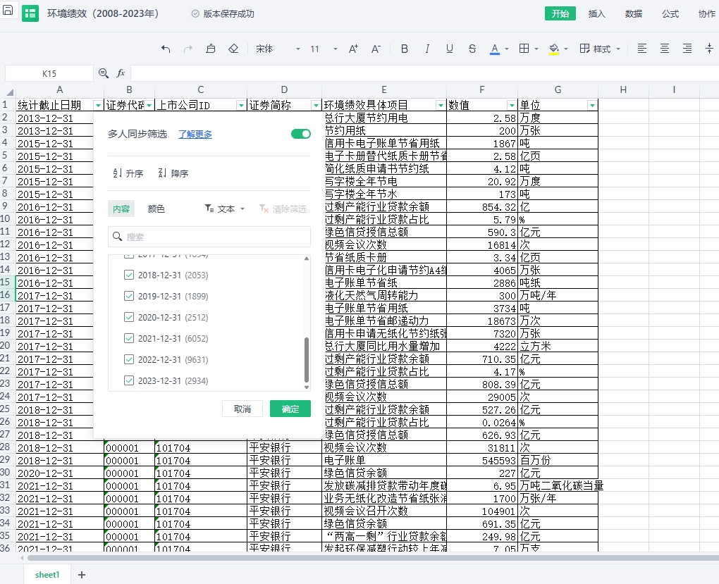The image size is (719, 584).
Task: Click the blue font color bar
Action: click(494, 54)
